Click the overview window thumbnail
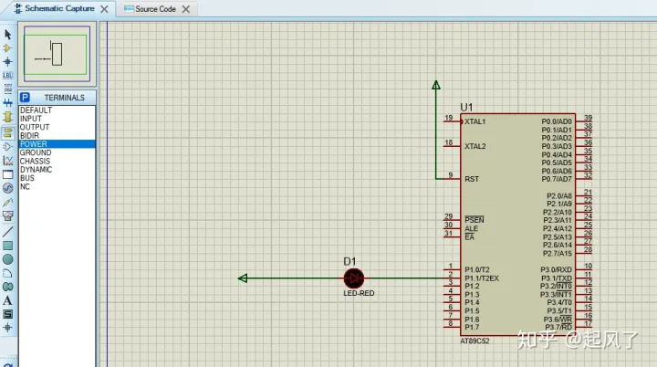Viewport: 657px width, 367px height. pyautogui.click(x=57, y=54)
